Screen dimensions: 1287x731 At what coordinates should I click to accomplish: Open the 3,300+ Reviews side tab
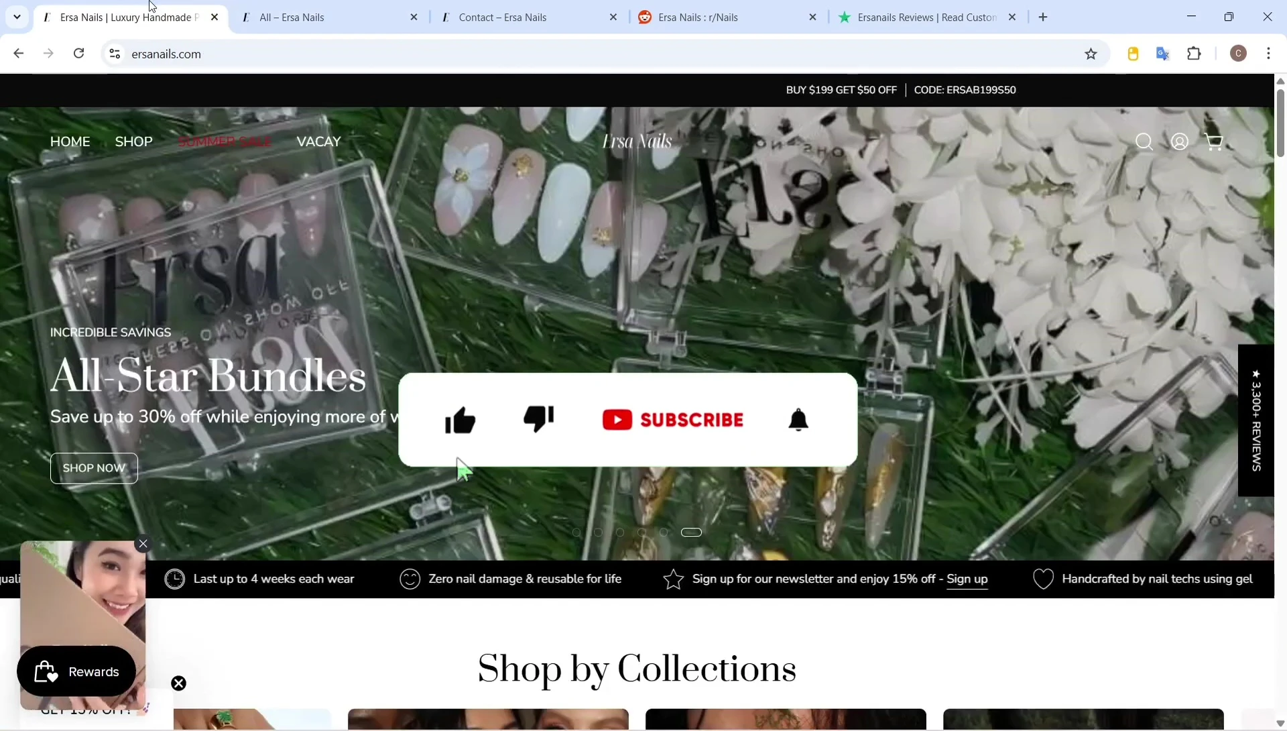[1255, 420]
